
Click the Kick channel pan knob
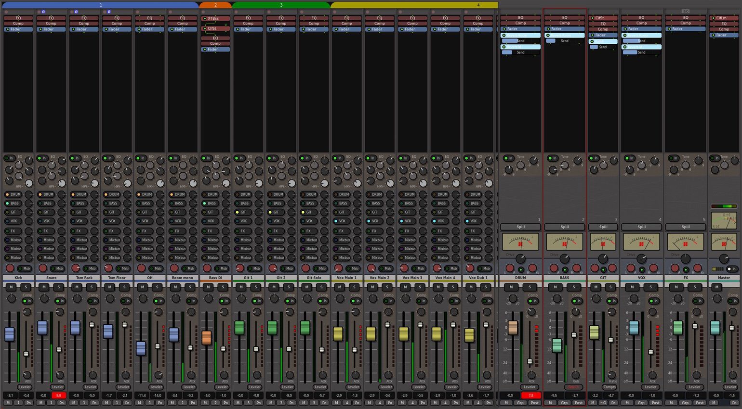(10, 268)
